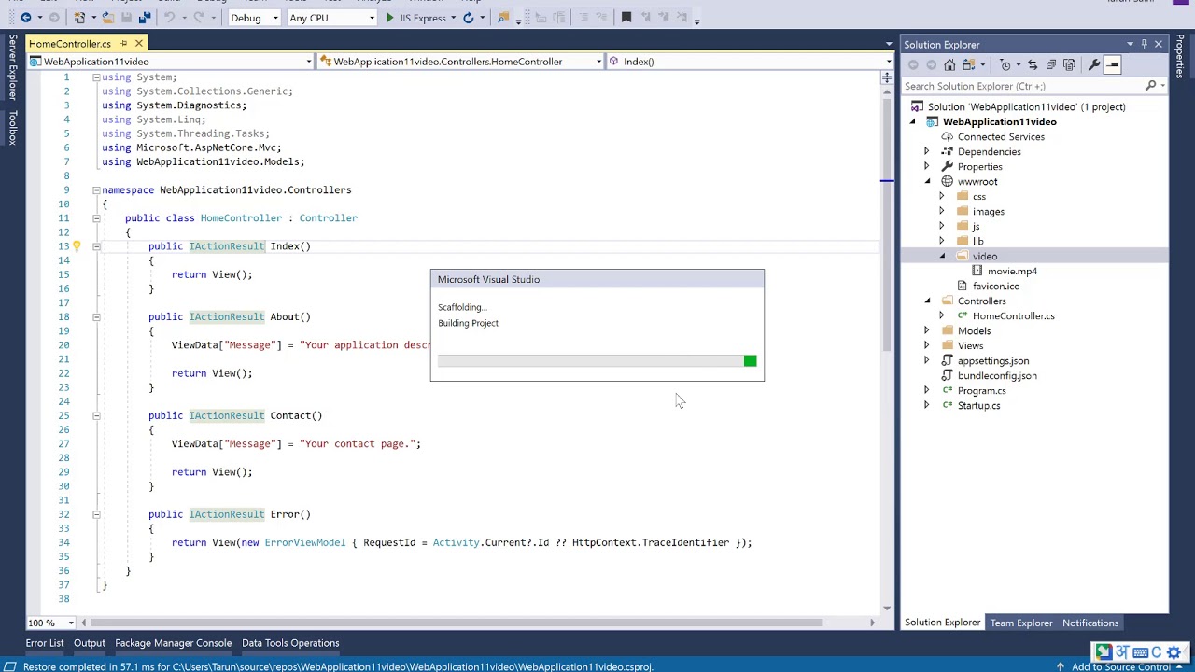The width and height of the screenshot is (1195, 672).
Task: Click the editor vertical scrollbar
Action: (x=886, y=224)
